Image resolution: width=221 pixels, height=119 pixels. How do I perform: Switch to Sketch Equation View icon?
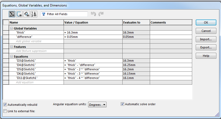19,14
